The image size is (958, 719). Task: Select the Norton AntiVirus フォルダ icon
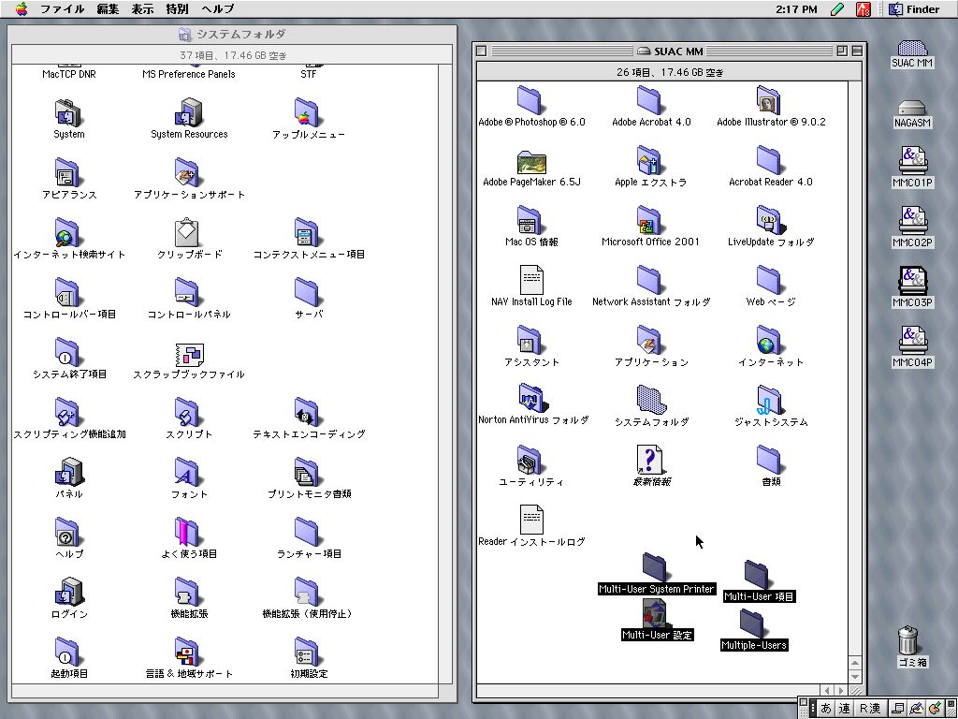(x=532, y=399)
